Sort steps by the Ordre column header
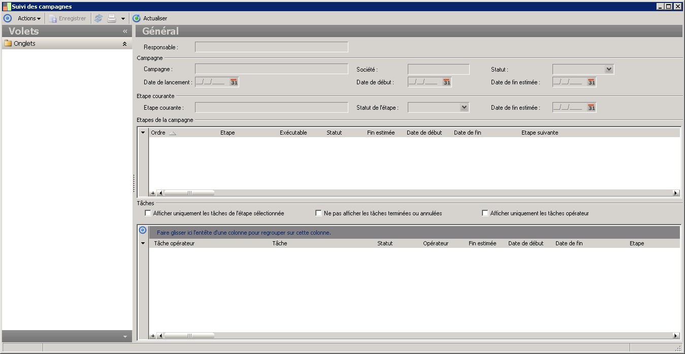 tap(158, 133)
